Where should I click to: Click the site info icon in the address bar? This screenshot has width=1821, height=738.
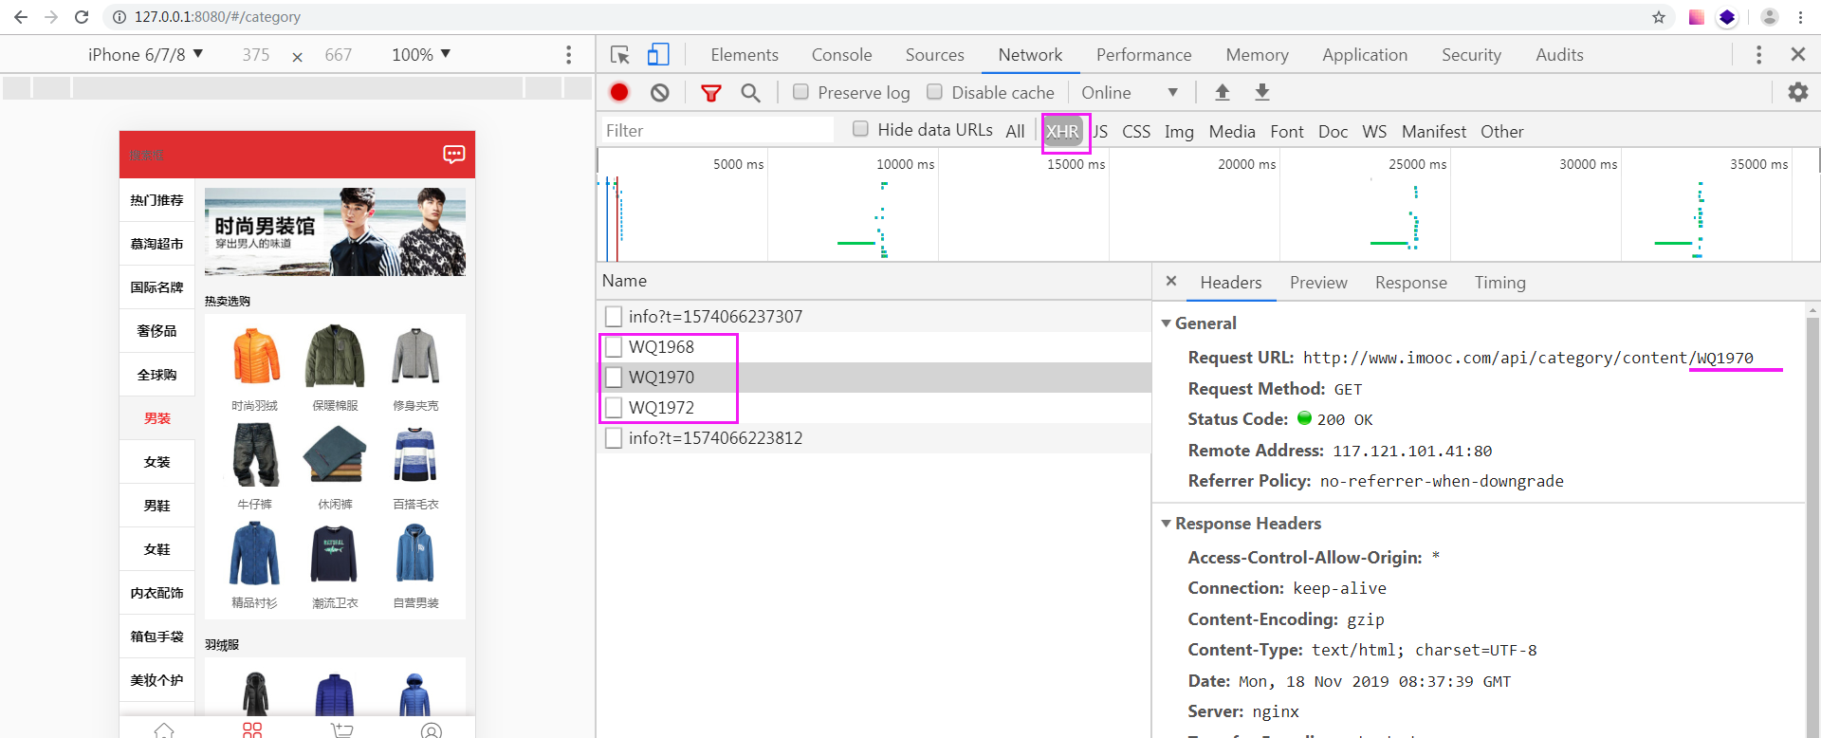120,17
